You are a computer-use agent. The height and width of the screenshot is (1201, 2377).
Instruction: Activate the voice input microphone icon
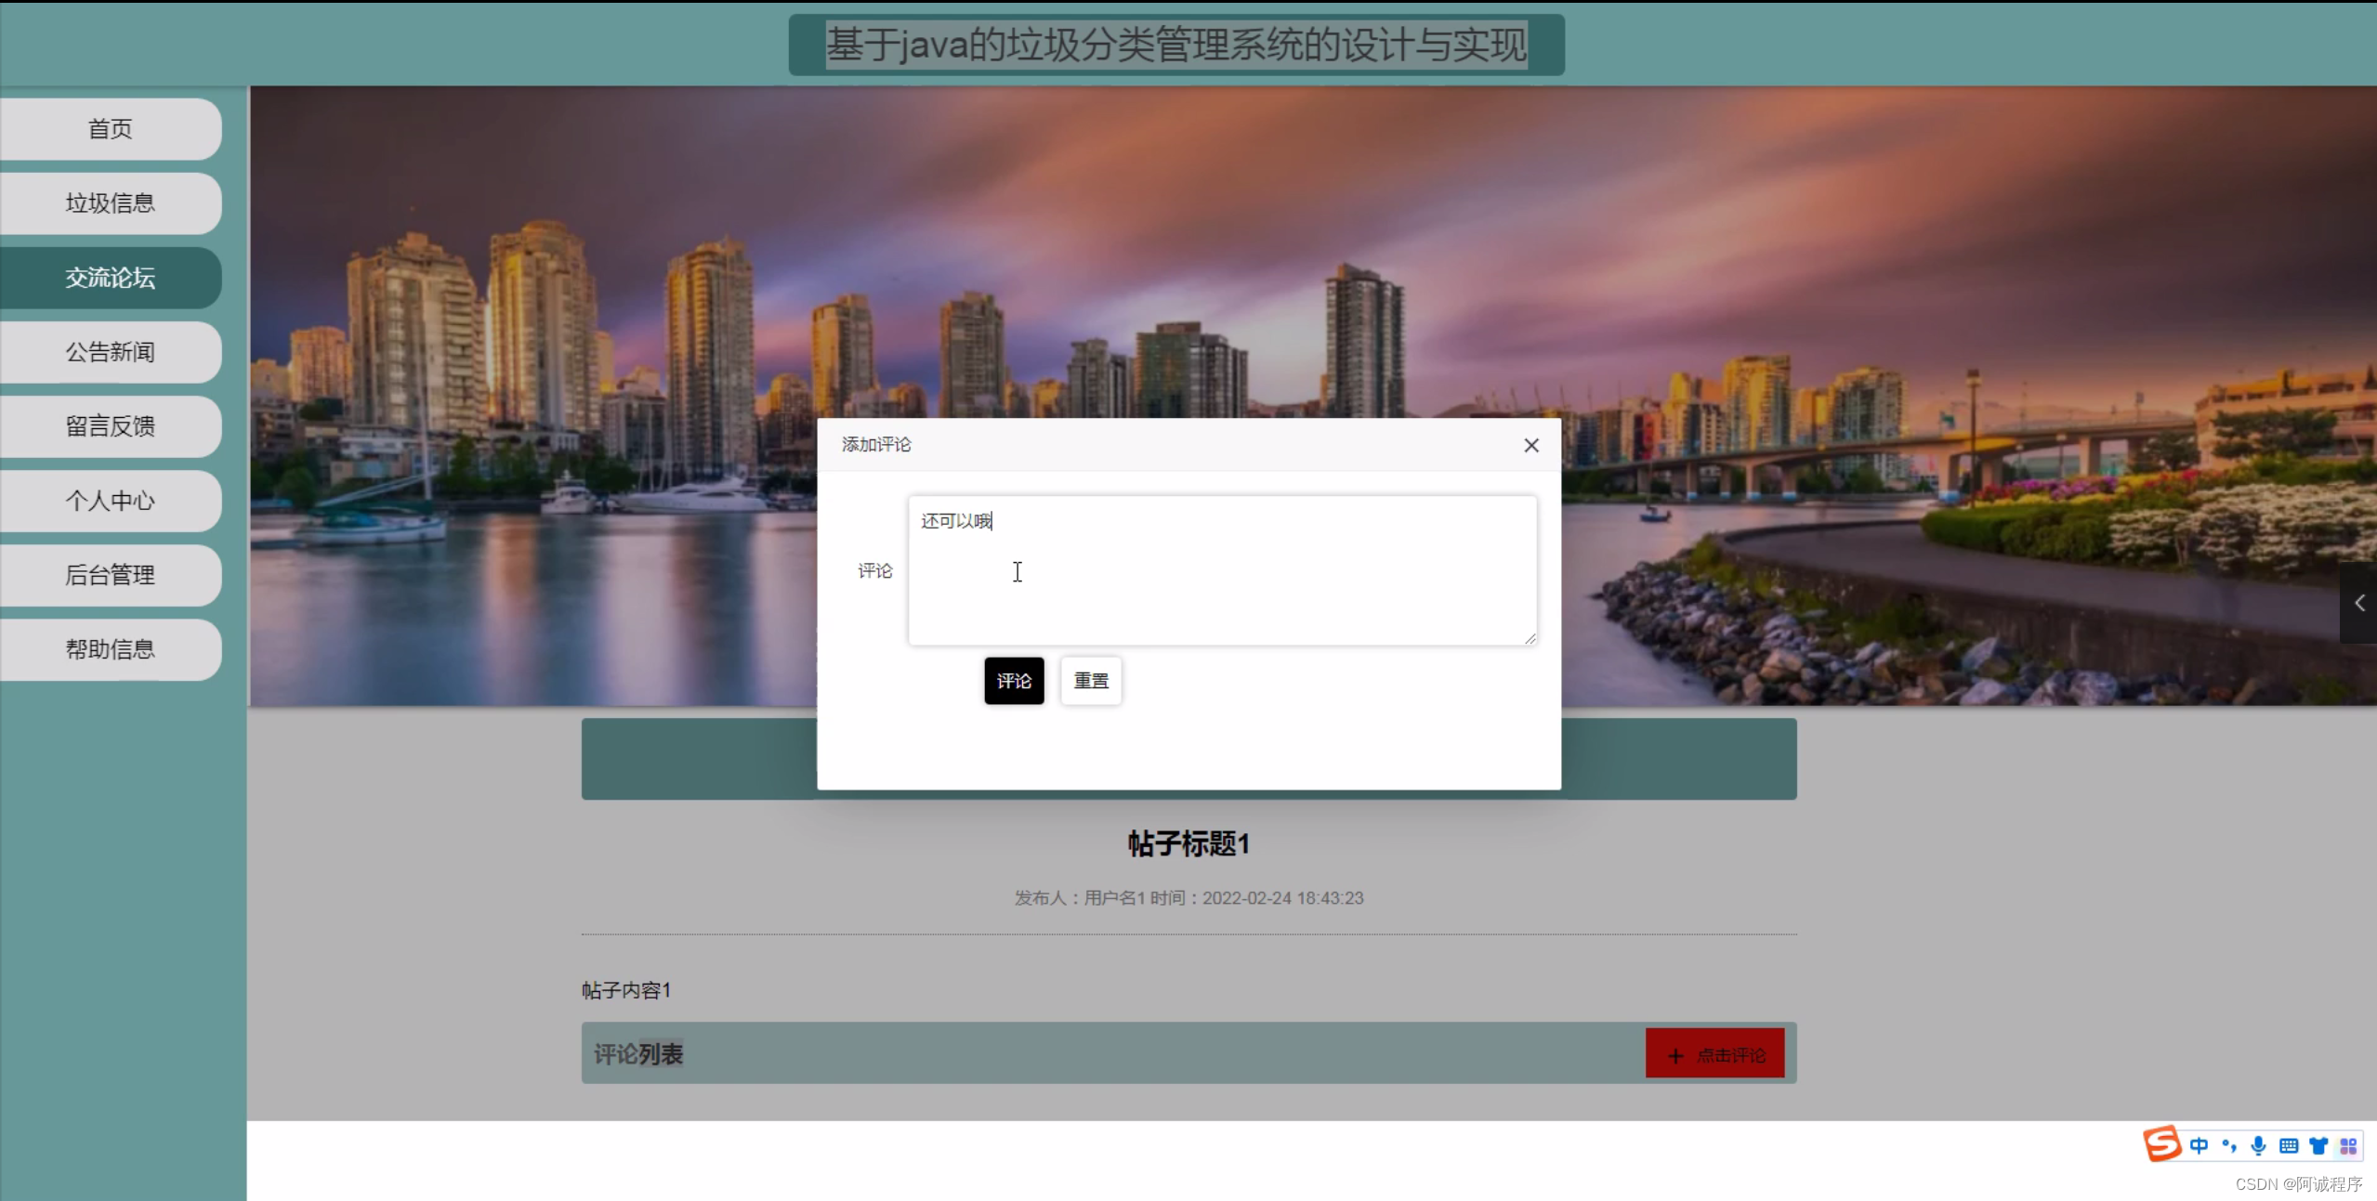pyautogui.click(x=2257, y=1144)
